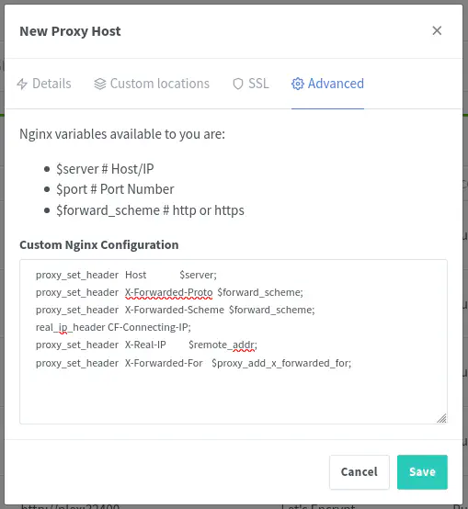468x509 pixels.
Task: Select the Advanced tab label
Action: tap(336, 84)
